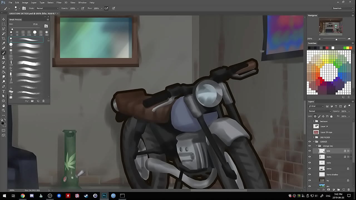Screen dimensions: 356x200
Task: Open the Filter menu
Action: pos(59,2)
